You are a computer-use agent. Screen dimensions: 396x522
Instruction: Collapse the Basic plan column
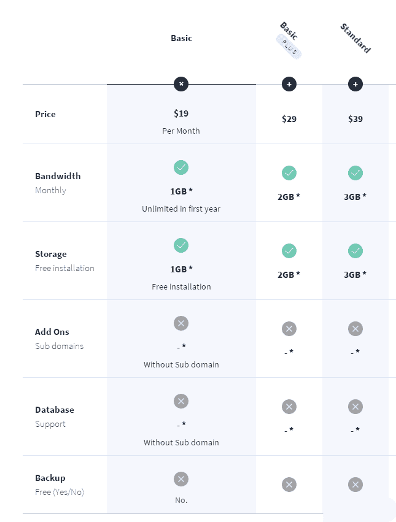[181, 84]
